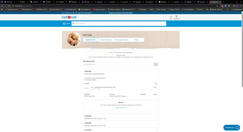243x132 pixels.
Task: Switch to the Personopplysninger tab
Action: 121,40
